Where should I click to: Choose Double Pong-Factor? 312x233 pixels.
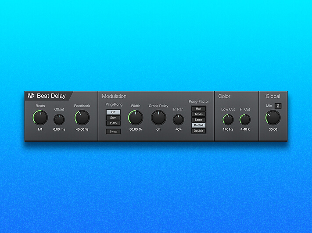tap(198, 131)
